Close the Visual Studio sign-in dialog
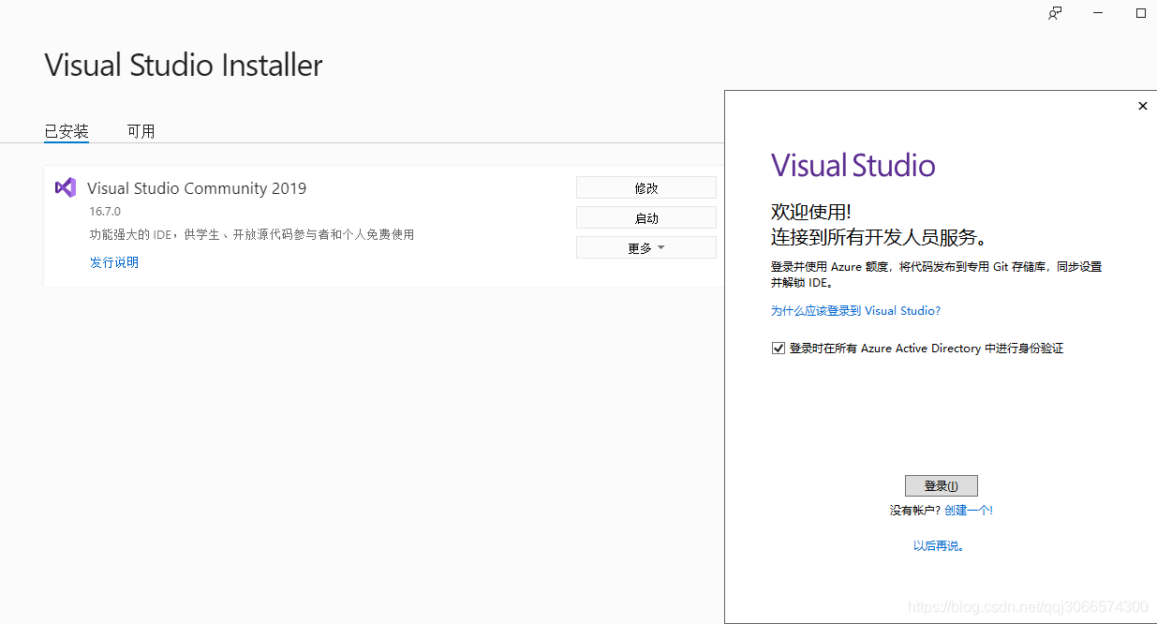1157x624 pixels. 1142,106
